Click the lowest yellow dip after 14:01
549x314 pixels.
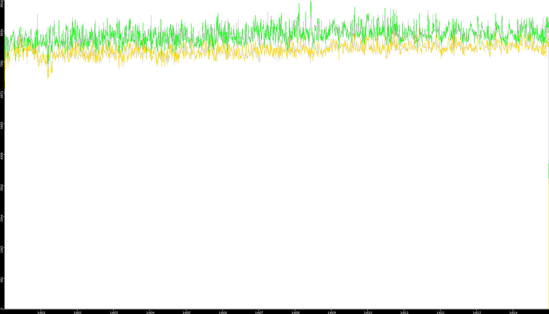(48, 78)
